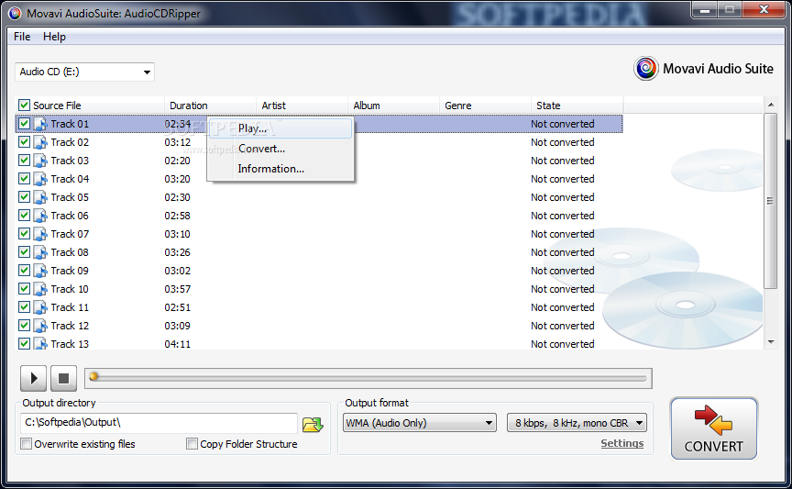Screen dimensions: 792x489
Task: Open the WMA (Audio Only) format dropdown
Action: tap(419, 423)
